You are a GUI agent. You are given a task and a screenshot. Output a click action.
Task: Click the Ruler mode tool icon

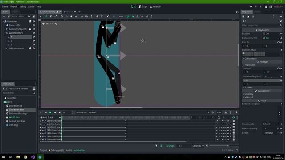(76, 16)
